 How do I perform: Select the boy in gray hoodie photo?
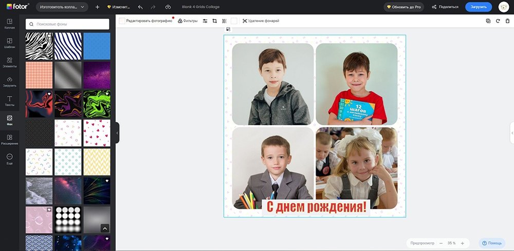(273, 84)
